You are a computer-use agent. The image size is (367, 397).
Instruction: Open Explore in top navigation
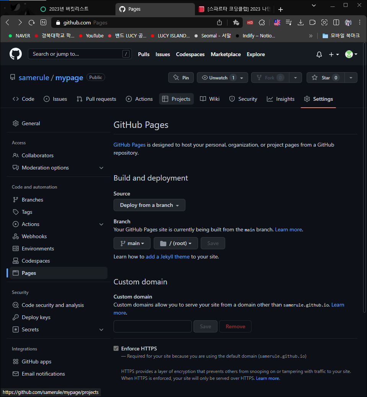(x=256, y=54)
